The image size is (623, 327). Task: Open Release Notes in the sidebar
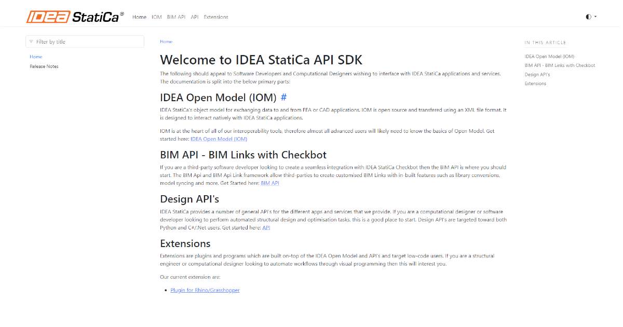click(x=44, y=66)
